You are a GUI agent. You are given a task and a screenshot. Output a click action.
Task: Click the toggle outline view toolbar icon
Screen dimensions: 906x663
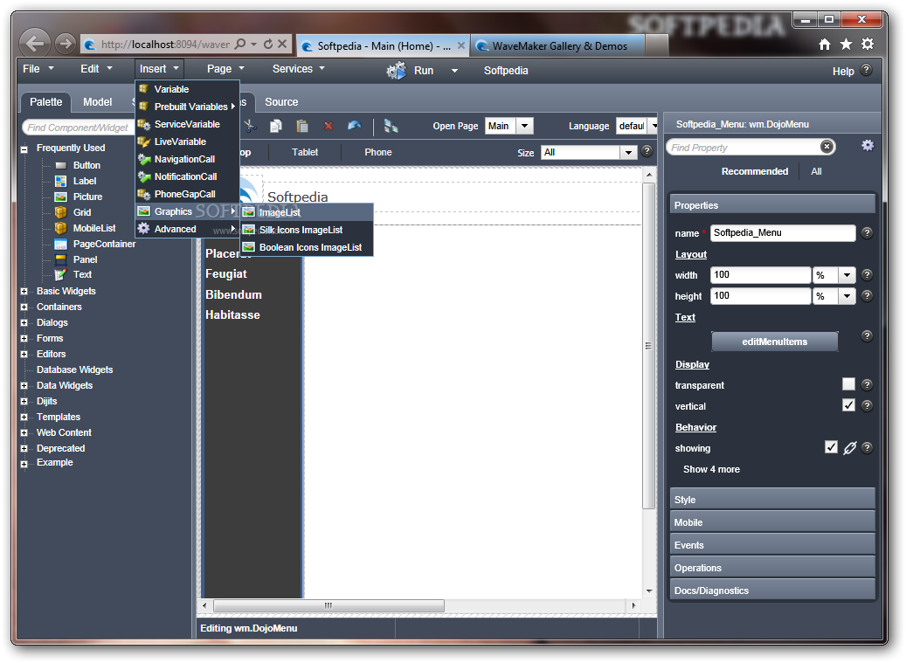pyautogui.click(x=391, y=125)
